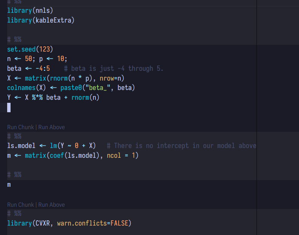Click the 'n <- 50; p <- 10;' line
299x235 pixels.
point(37,59)
